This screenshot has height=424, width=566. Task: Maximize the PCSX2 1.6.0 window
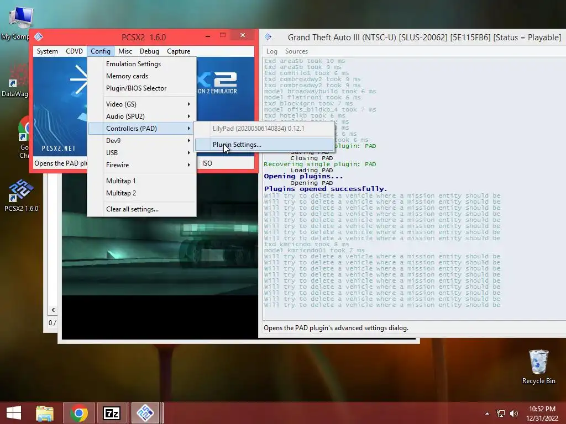coord(223,35)
